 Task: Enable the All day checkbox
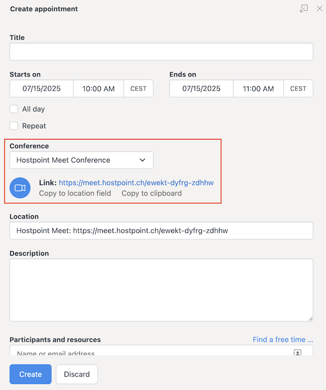(14, 109)
